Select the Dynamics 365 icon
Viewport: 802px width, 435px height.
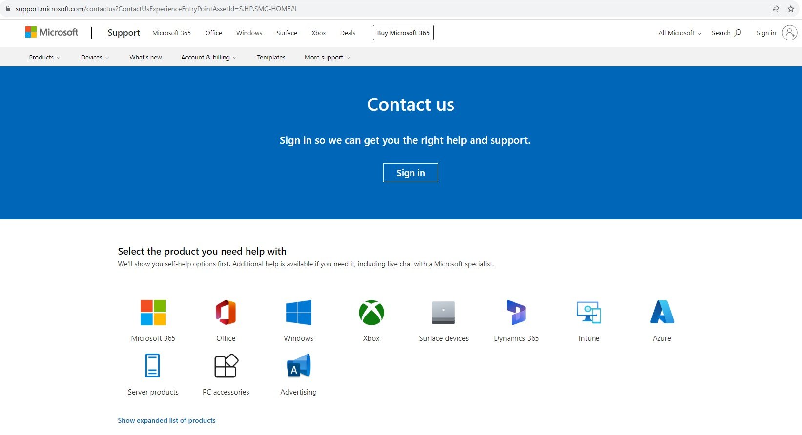coord(516,313)
